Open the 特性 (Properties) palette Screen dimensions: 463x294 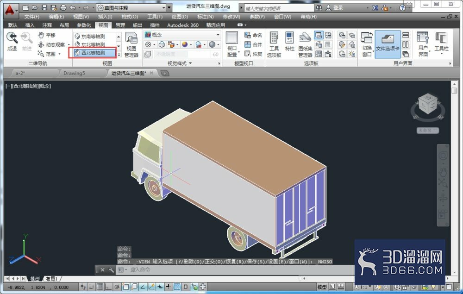point(289,41)
